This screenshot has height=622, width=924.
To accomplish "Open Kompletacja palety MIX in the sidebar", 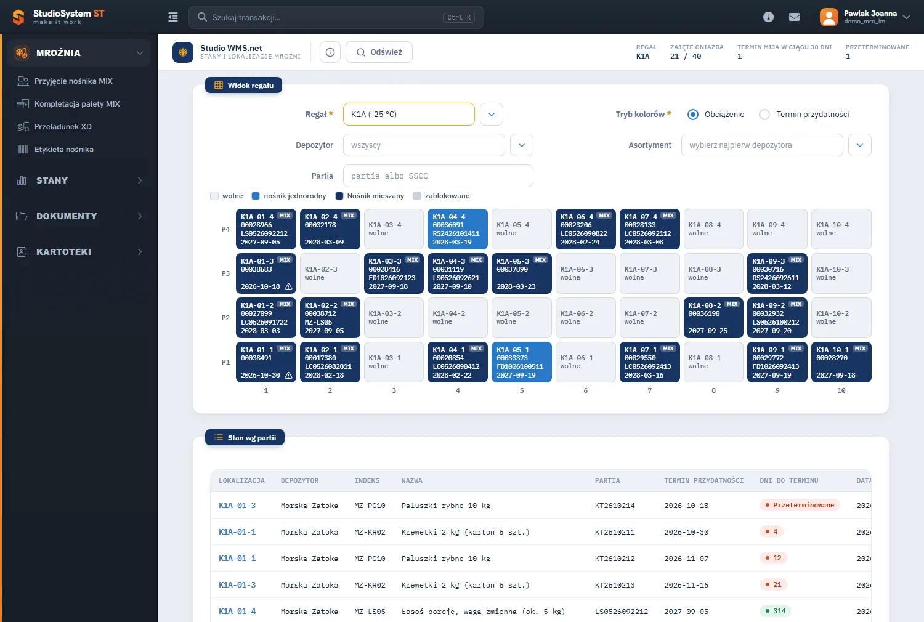I will click(x=78, y=103).
